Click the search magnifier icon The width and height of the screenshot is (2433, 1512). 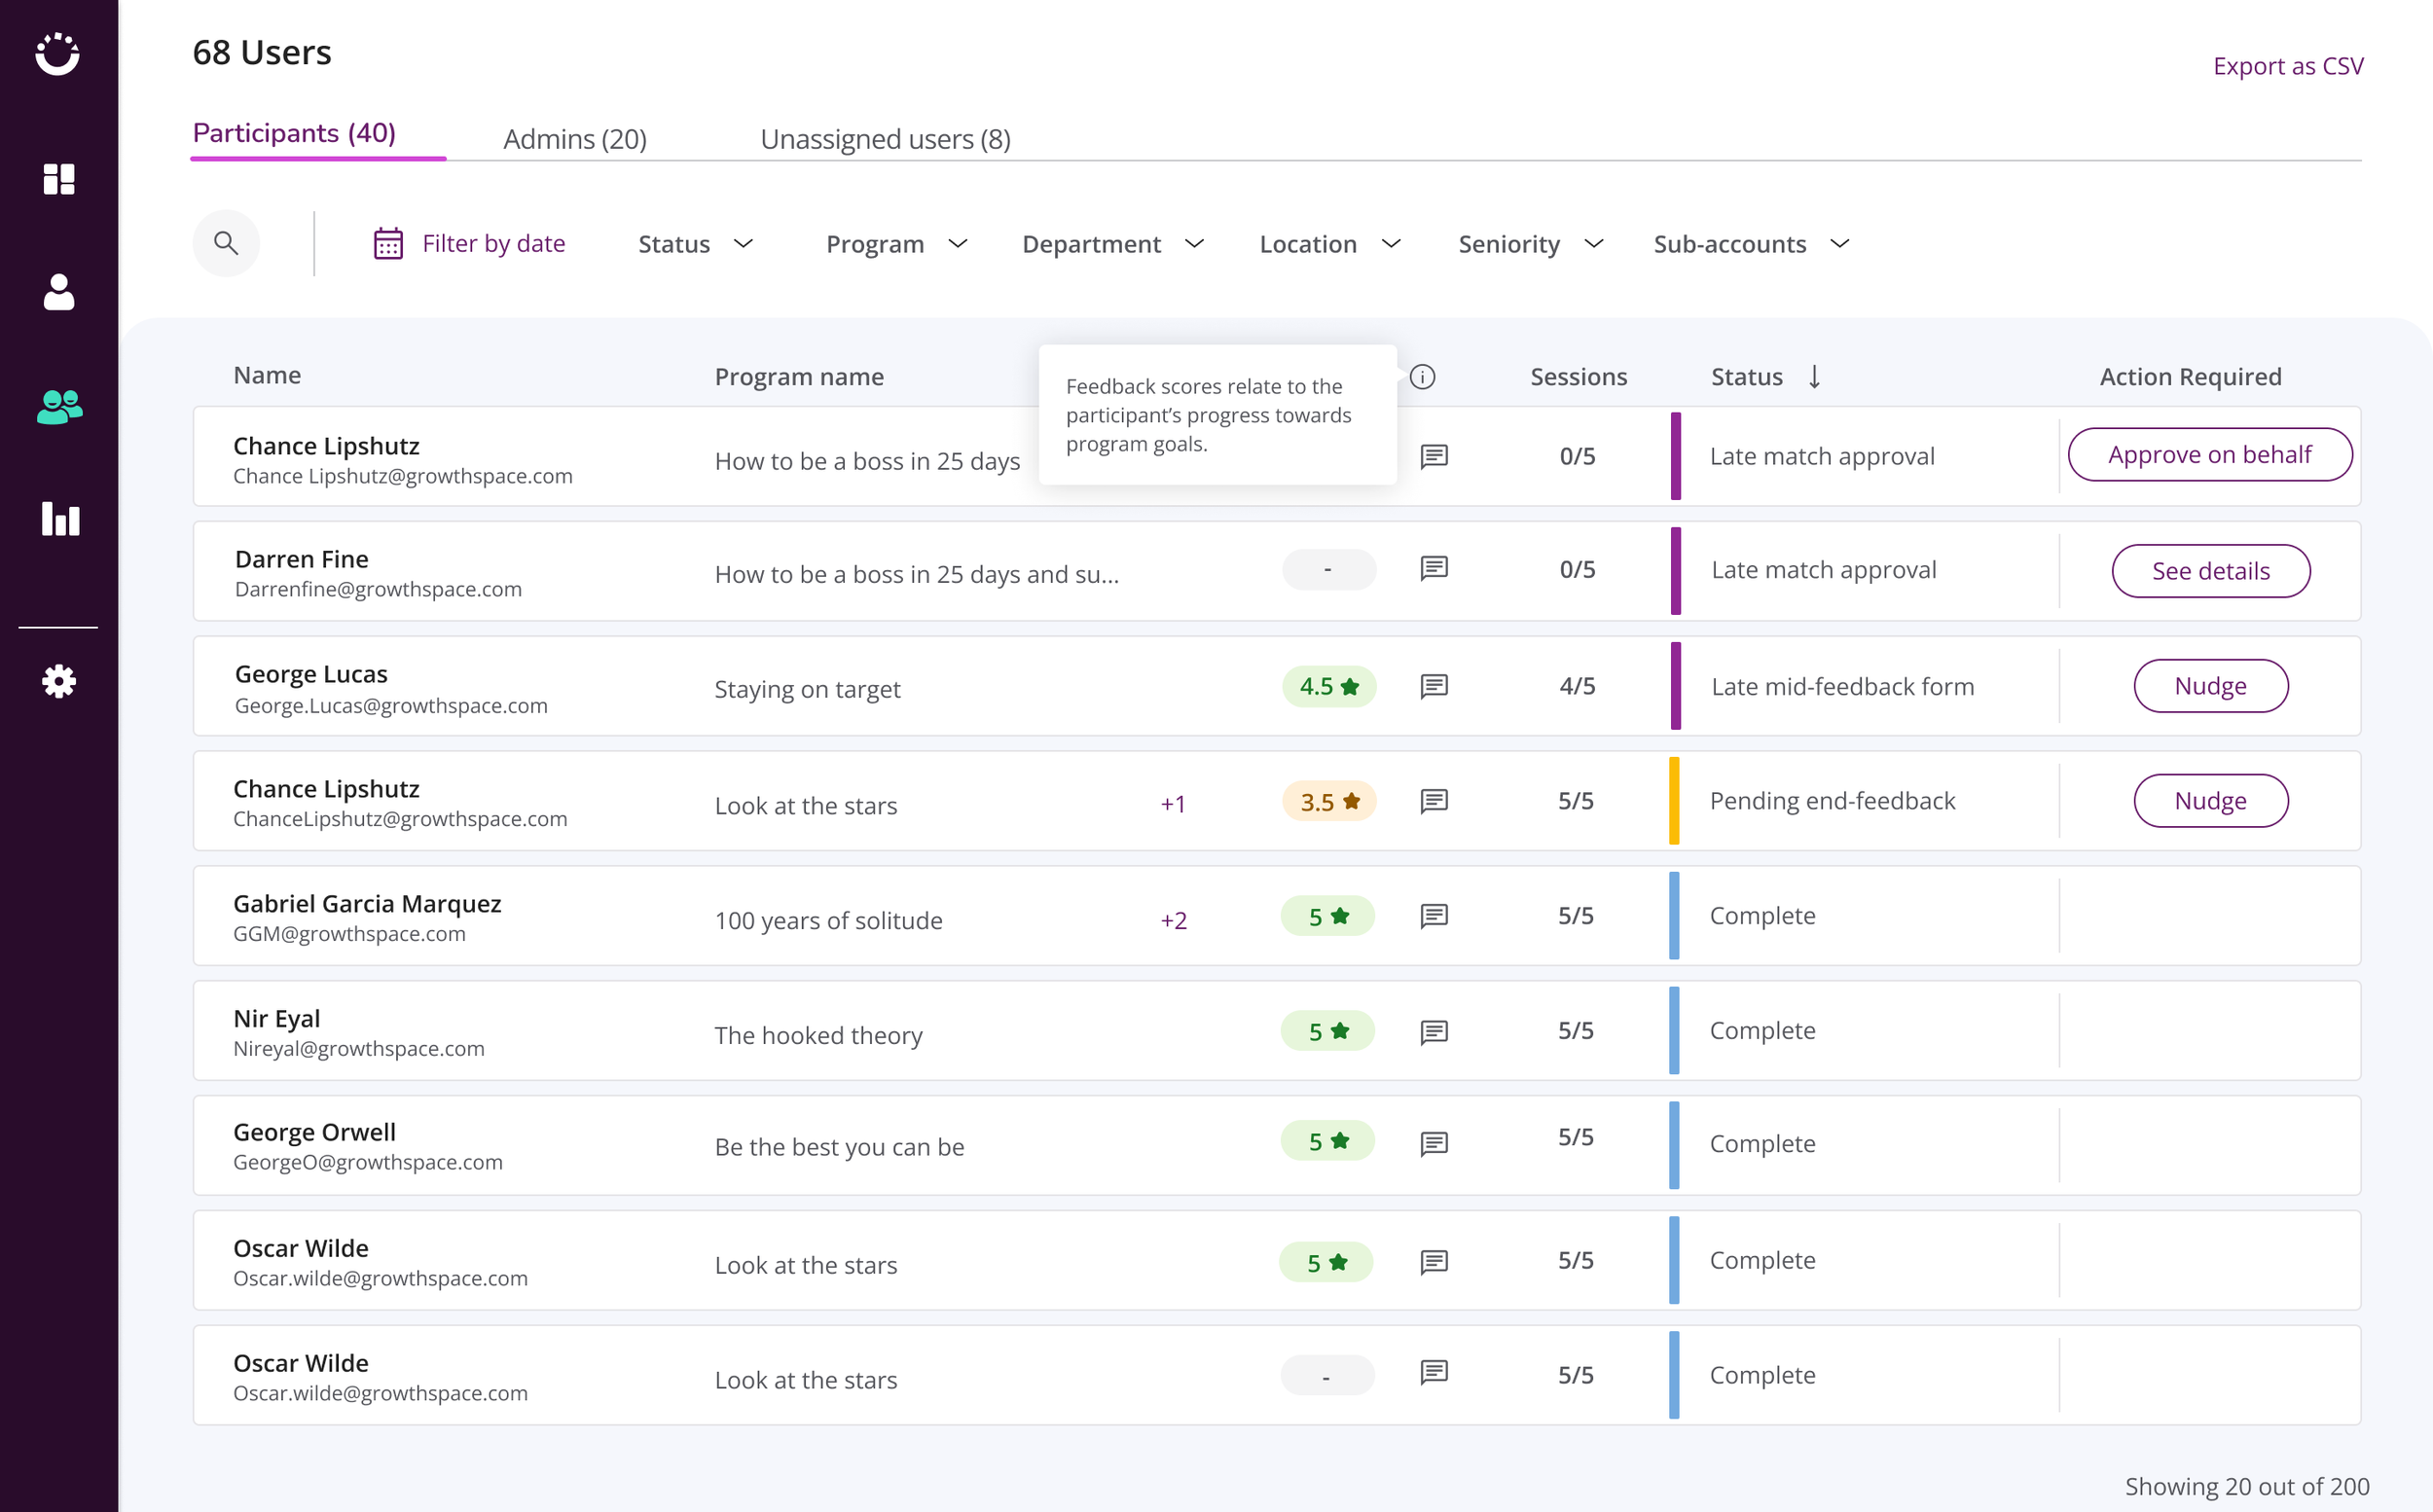click(226, 243)
